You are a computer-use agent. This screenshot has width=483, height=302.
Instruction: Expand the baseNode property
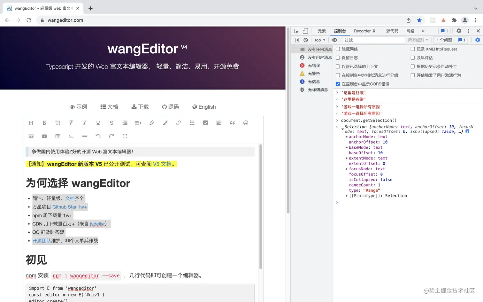347,148
